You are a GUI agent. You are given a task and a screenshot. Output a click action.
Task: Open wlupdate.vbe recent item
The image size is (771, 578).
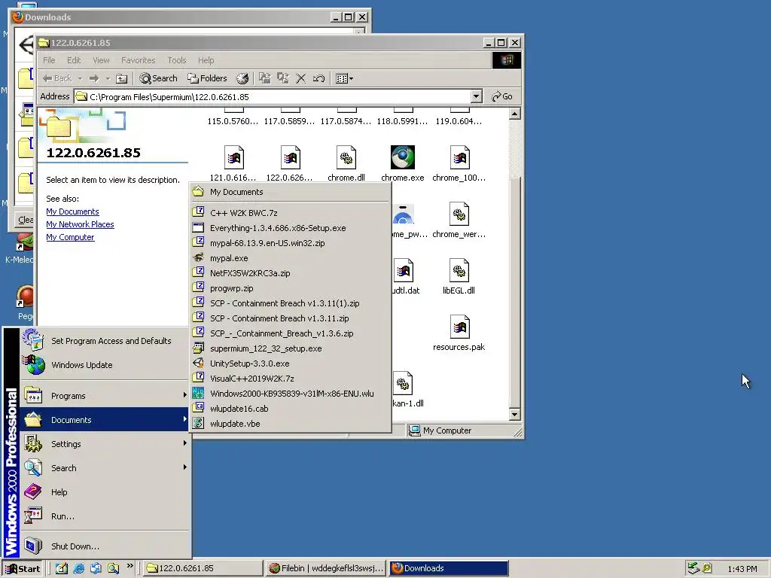(291, 424)
